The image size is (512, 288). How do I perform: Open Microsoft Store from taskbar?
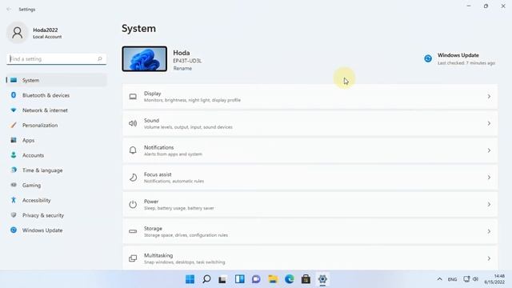click(306, 279)
